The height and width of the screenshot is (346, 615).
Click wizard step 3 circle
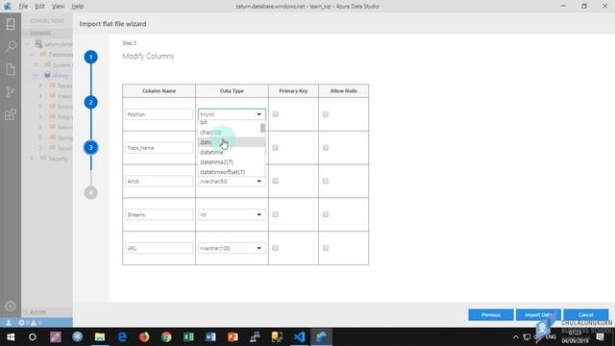pyautogui.click(x=91, y=147)
